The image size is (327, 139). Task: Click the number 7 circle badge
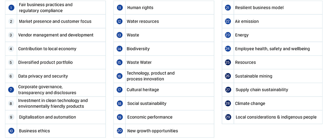pos(11,90)
